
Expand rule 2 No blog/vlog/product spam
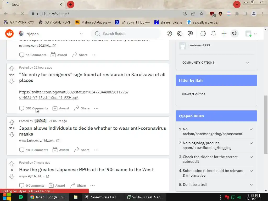pyautogui.click(x=216, y=145)
